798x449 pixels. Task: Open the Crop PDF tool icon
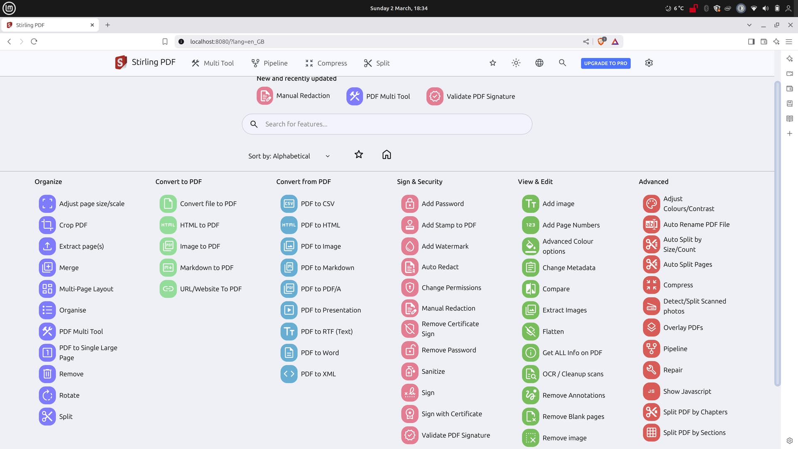[47, 225]
